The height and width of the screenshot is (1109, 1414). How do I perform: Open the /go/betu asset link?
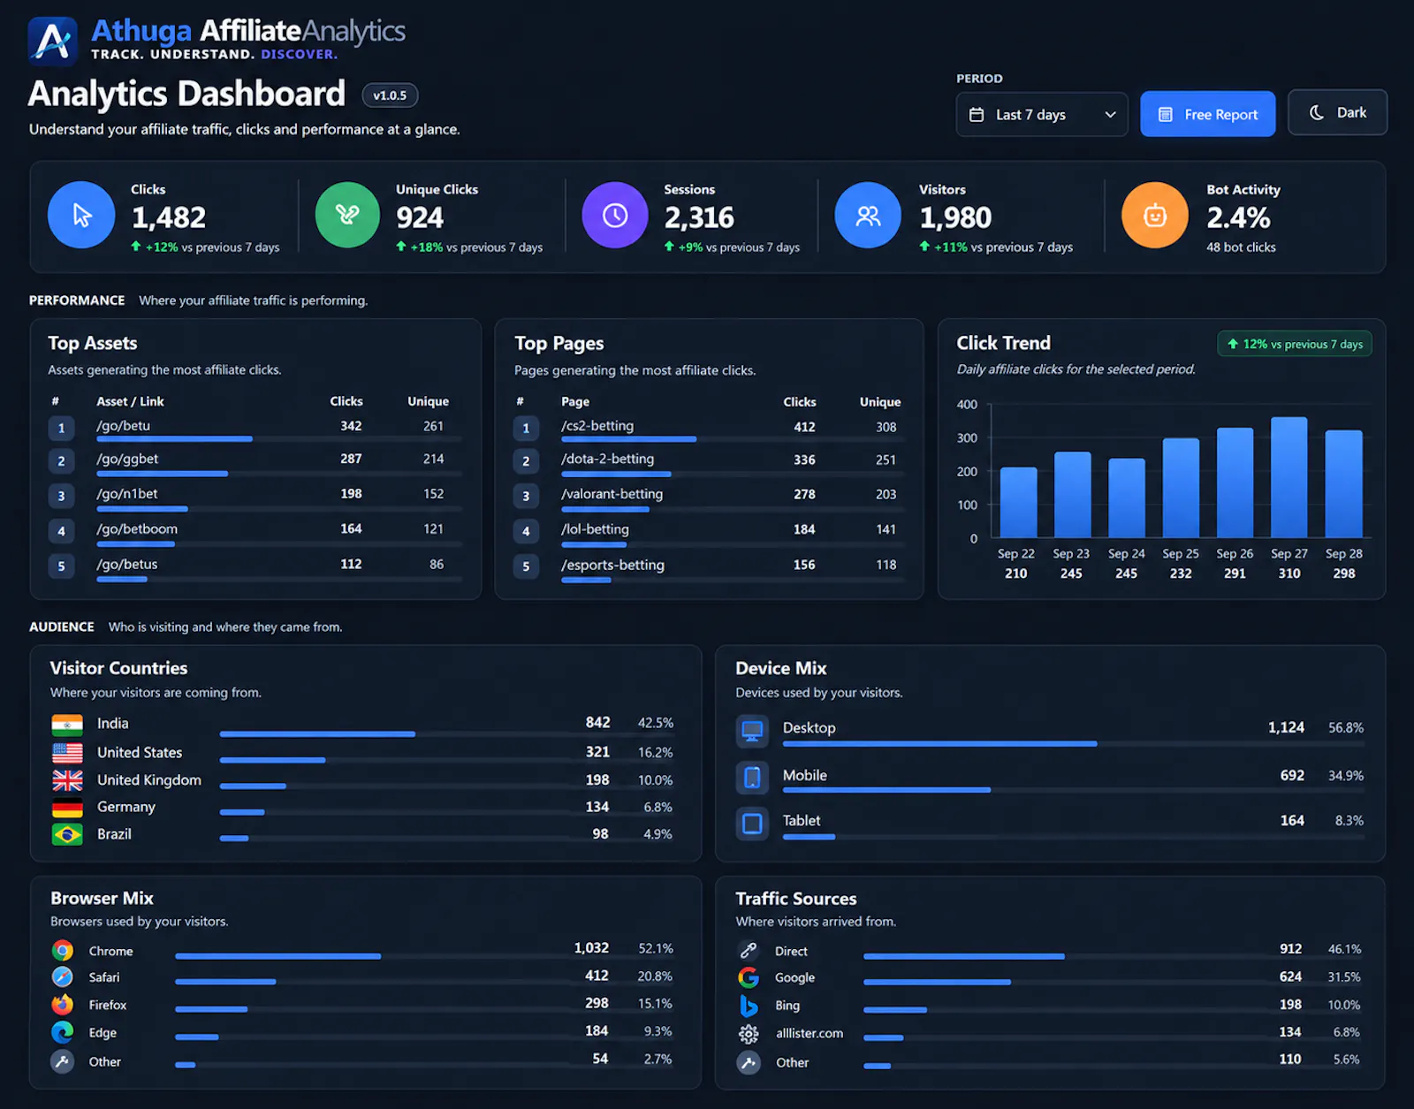coord(123,426)
